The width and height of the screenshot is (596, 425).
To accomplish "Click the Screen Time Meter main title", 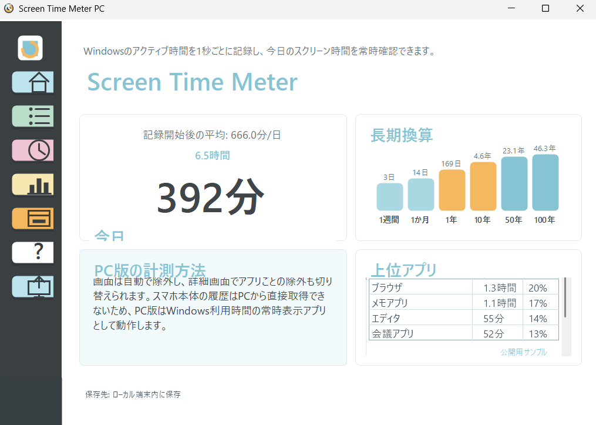I will point(193,82).
